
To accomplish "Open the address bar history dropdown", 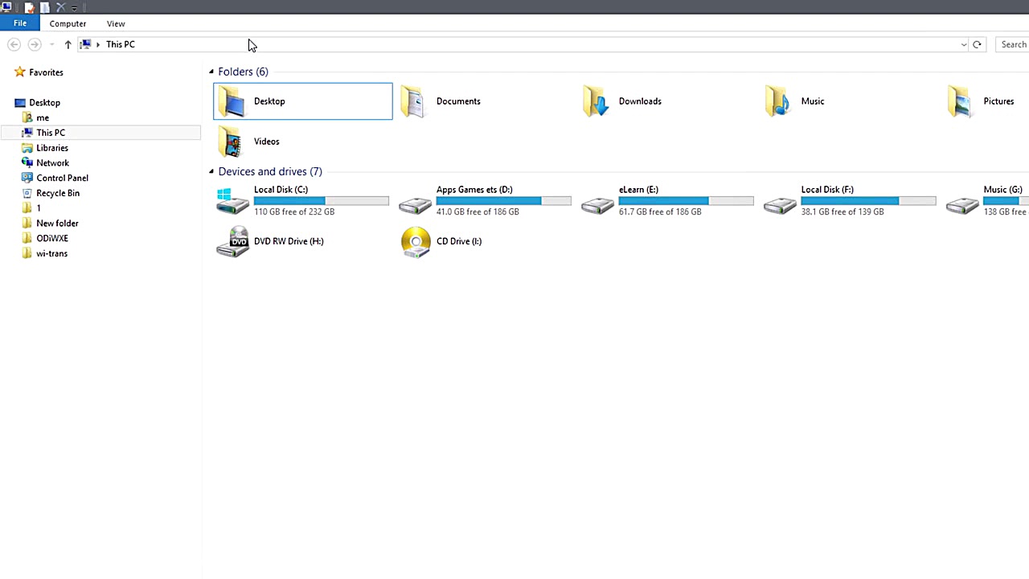I will click(964, 44).
